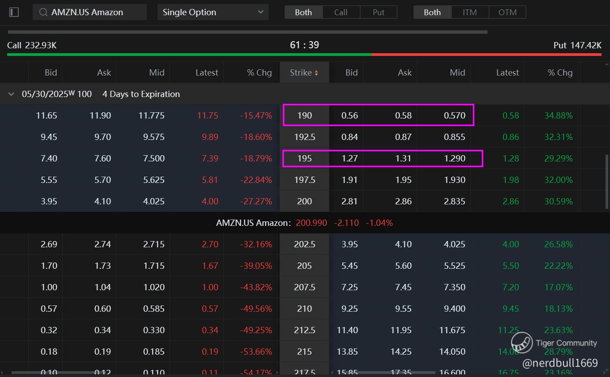The height and width of the screenshot is (377, 610).
Task: Click the call/put ratio bar
Action: point(304,55)
